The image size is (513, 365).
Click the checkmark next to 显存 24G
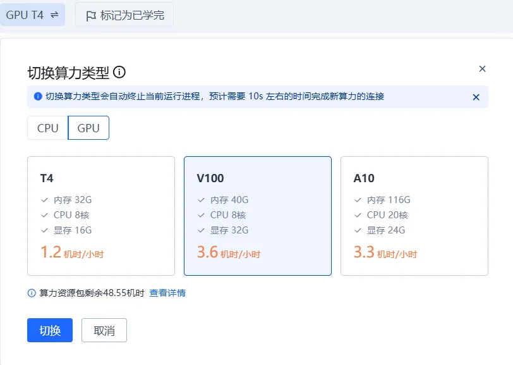358,230
